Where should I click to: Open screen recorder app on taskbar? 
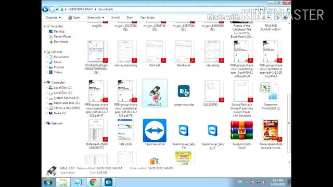[109, 182]
